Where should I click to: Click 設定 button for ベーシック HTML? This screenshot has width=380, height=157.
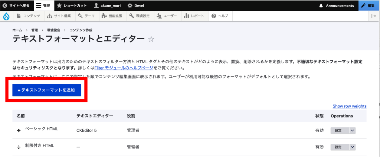pos(339,130)
